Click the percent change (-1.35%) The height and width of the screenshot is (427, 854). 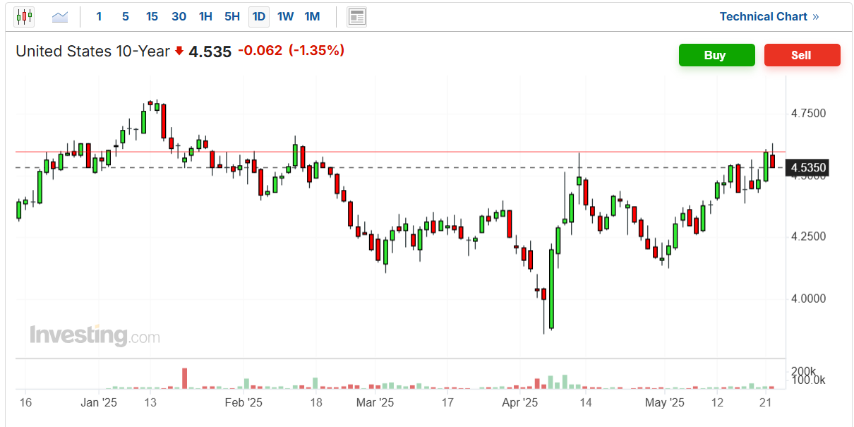[316, 51]
